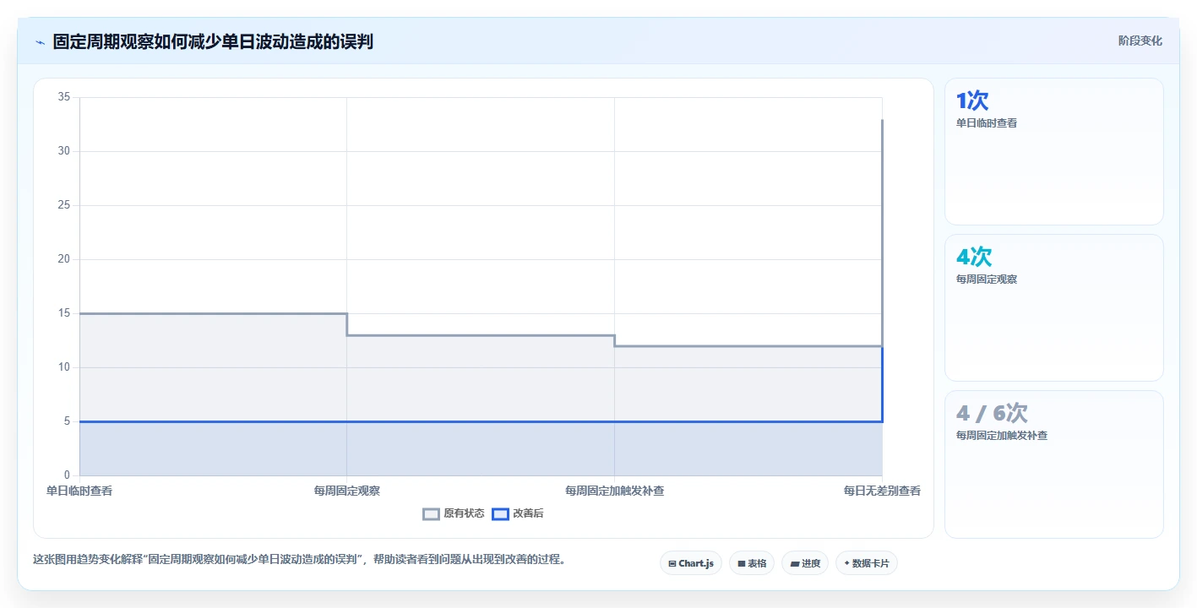Click the y-axis value 0
This screenshot has height=608, width=1197.
(x=68, y=475)
